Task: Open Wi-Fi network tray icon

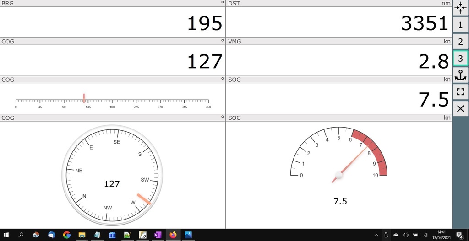Action: [x=425, y=235]
